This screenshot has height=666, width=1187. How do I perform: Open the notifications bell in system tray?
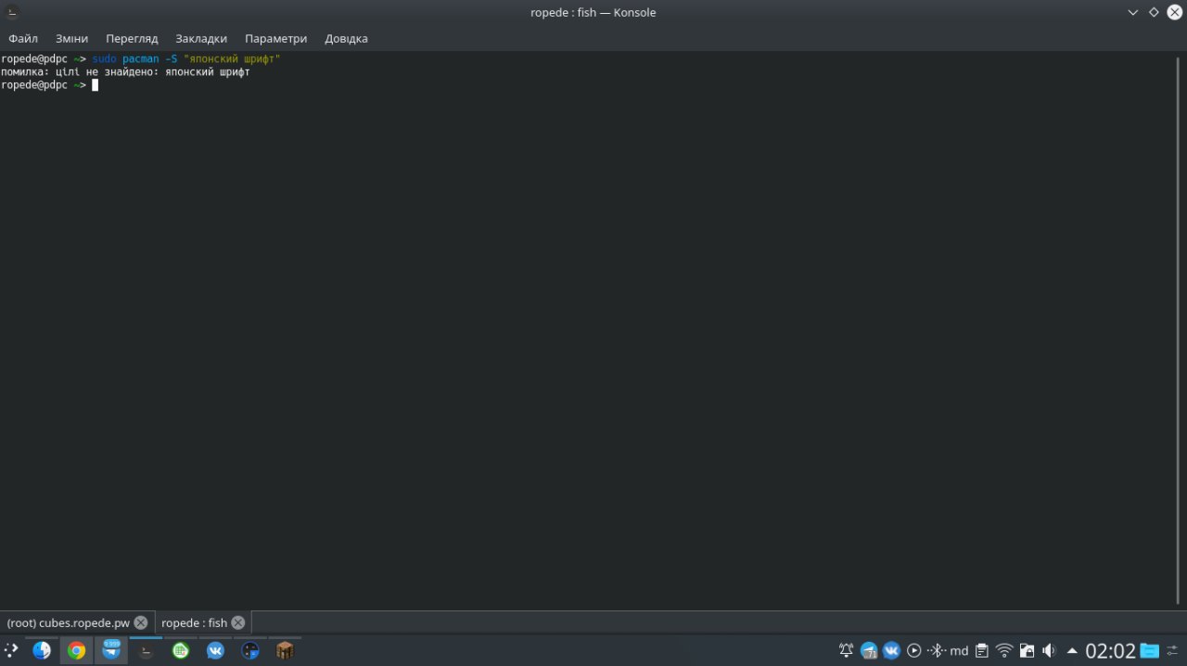point(846,650)
